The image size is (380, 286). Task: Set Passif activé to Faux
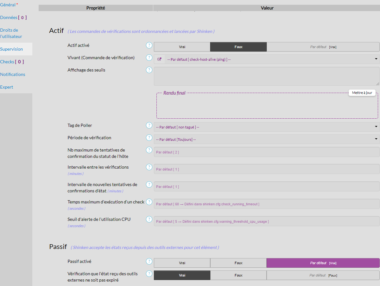[238, 263]
